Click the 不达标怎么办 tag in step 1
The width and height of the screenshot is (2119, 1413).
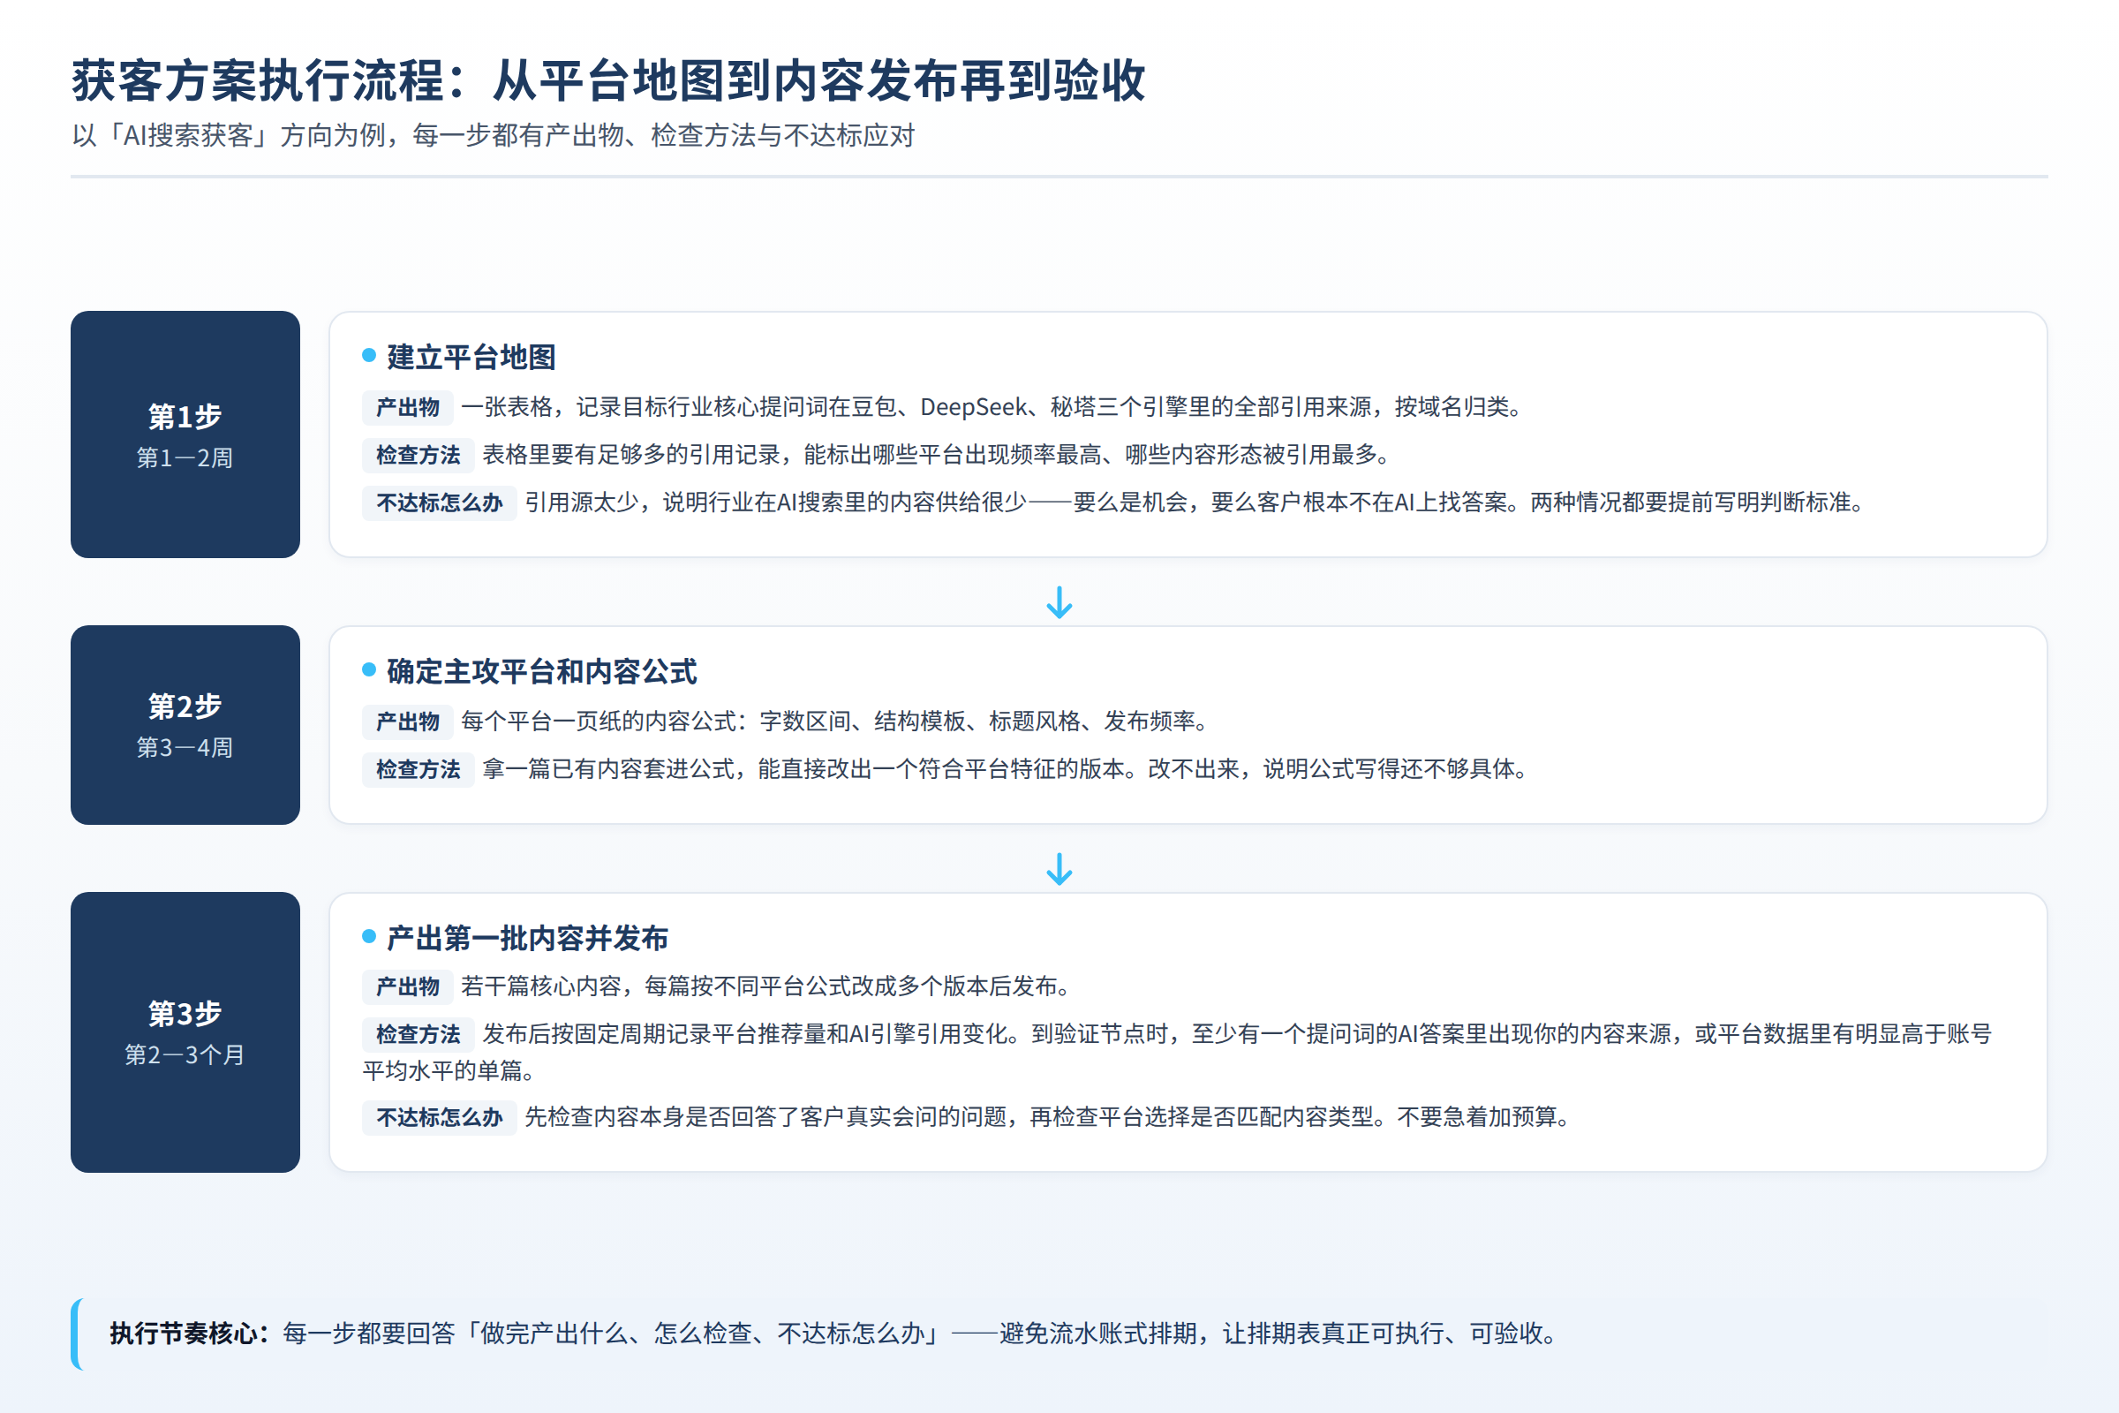(439, 502)
